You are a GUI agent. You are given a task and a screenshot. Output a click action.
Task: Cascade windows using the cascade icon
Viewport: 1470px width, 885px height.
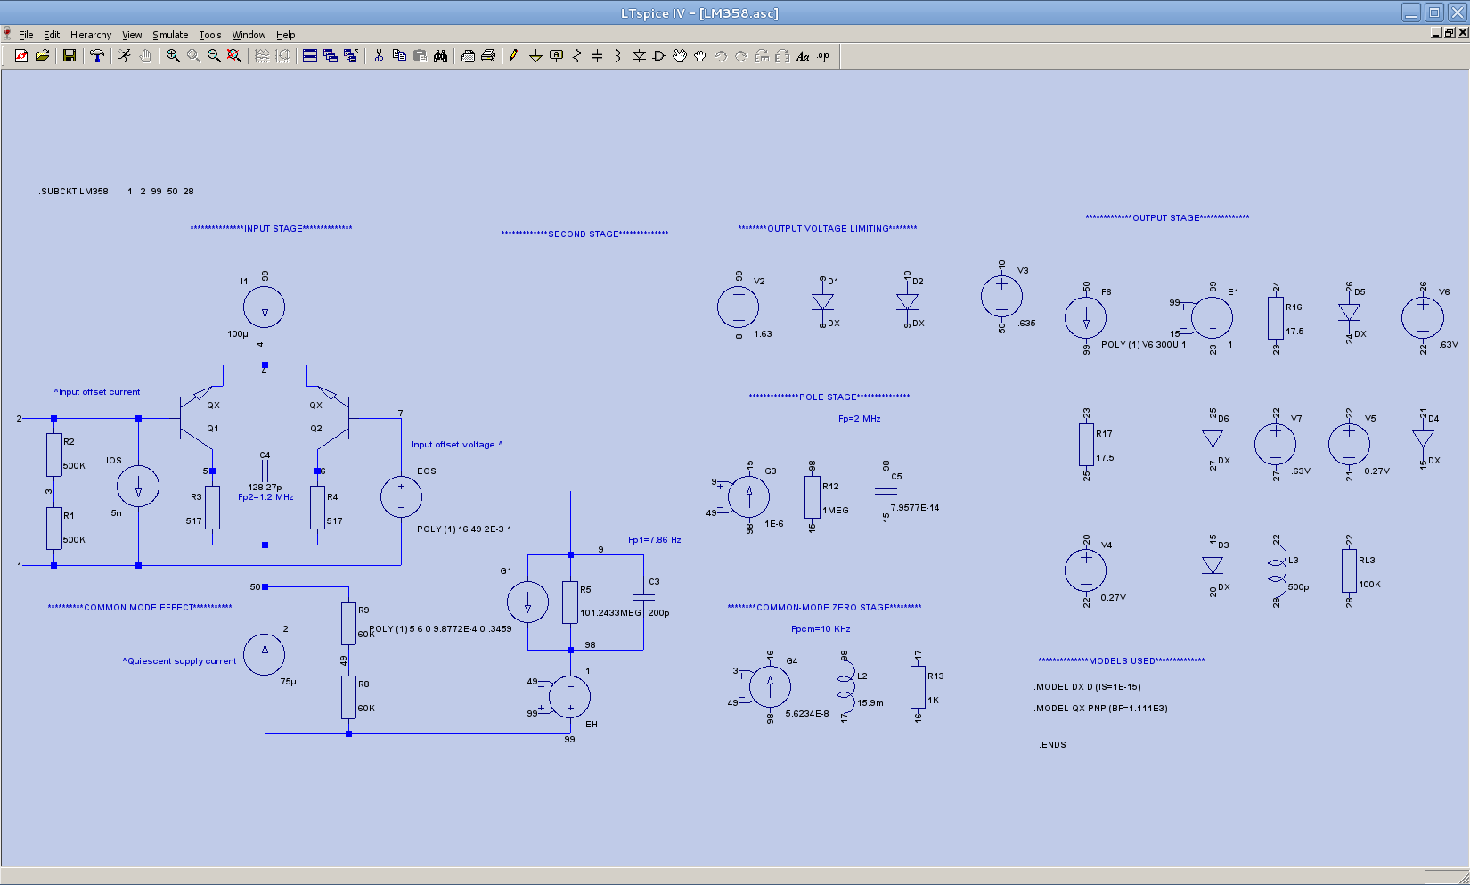331,56
